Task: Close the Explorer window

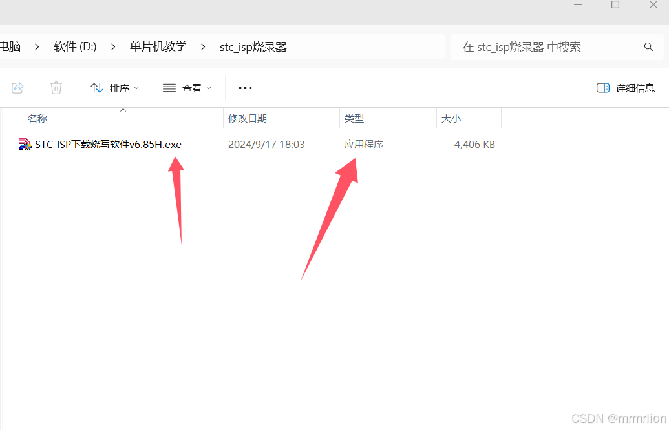Action: point(653,5)
